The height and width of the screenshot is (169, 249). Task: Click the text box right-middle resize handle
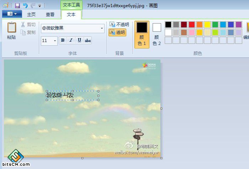tap(98, 96)
